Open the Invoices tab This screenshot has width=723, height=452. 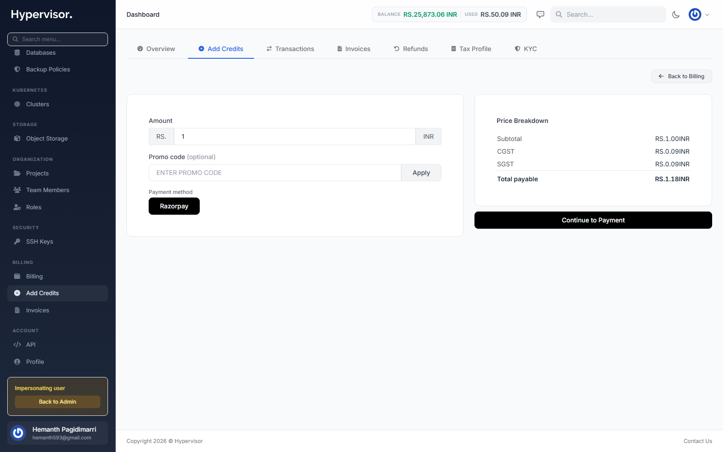pos(354,49)
